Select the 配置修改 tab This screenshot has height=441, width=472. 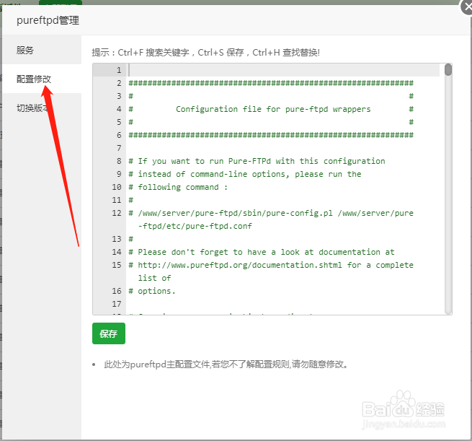42,79
